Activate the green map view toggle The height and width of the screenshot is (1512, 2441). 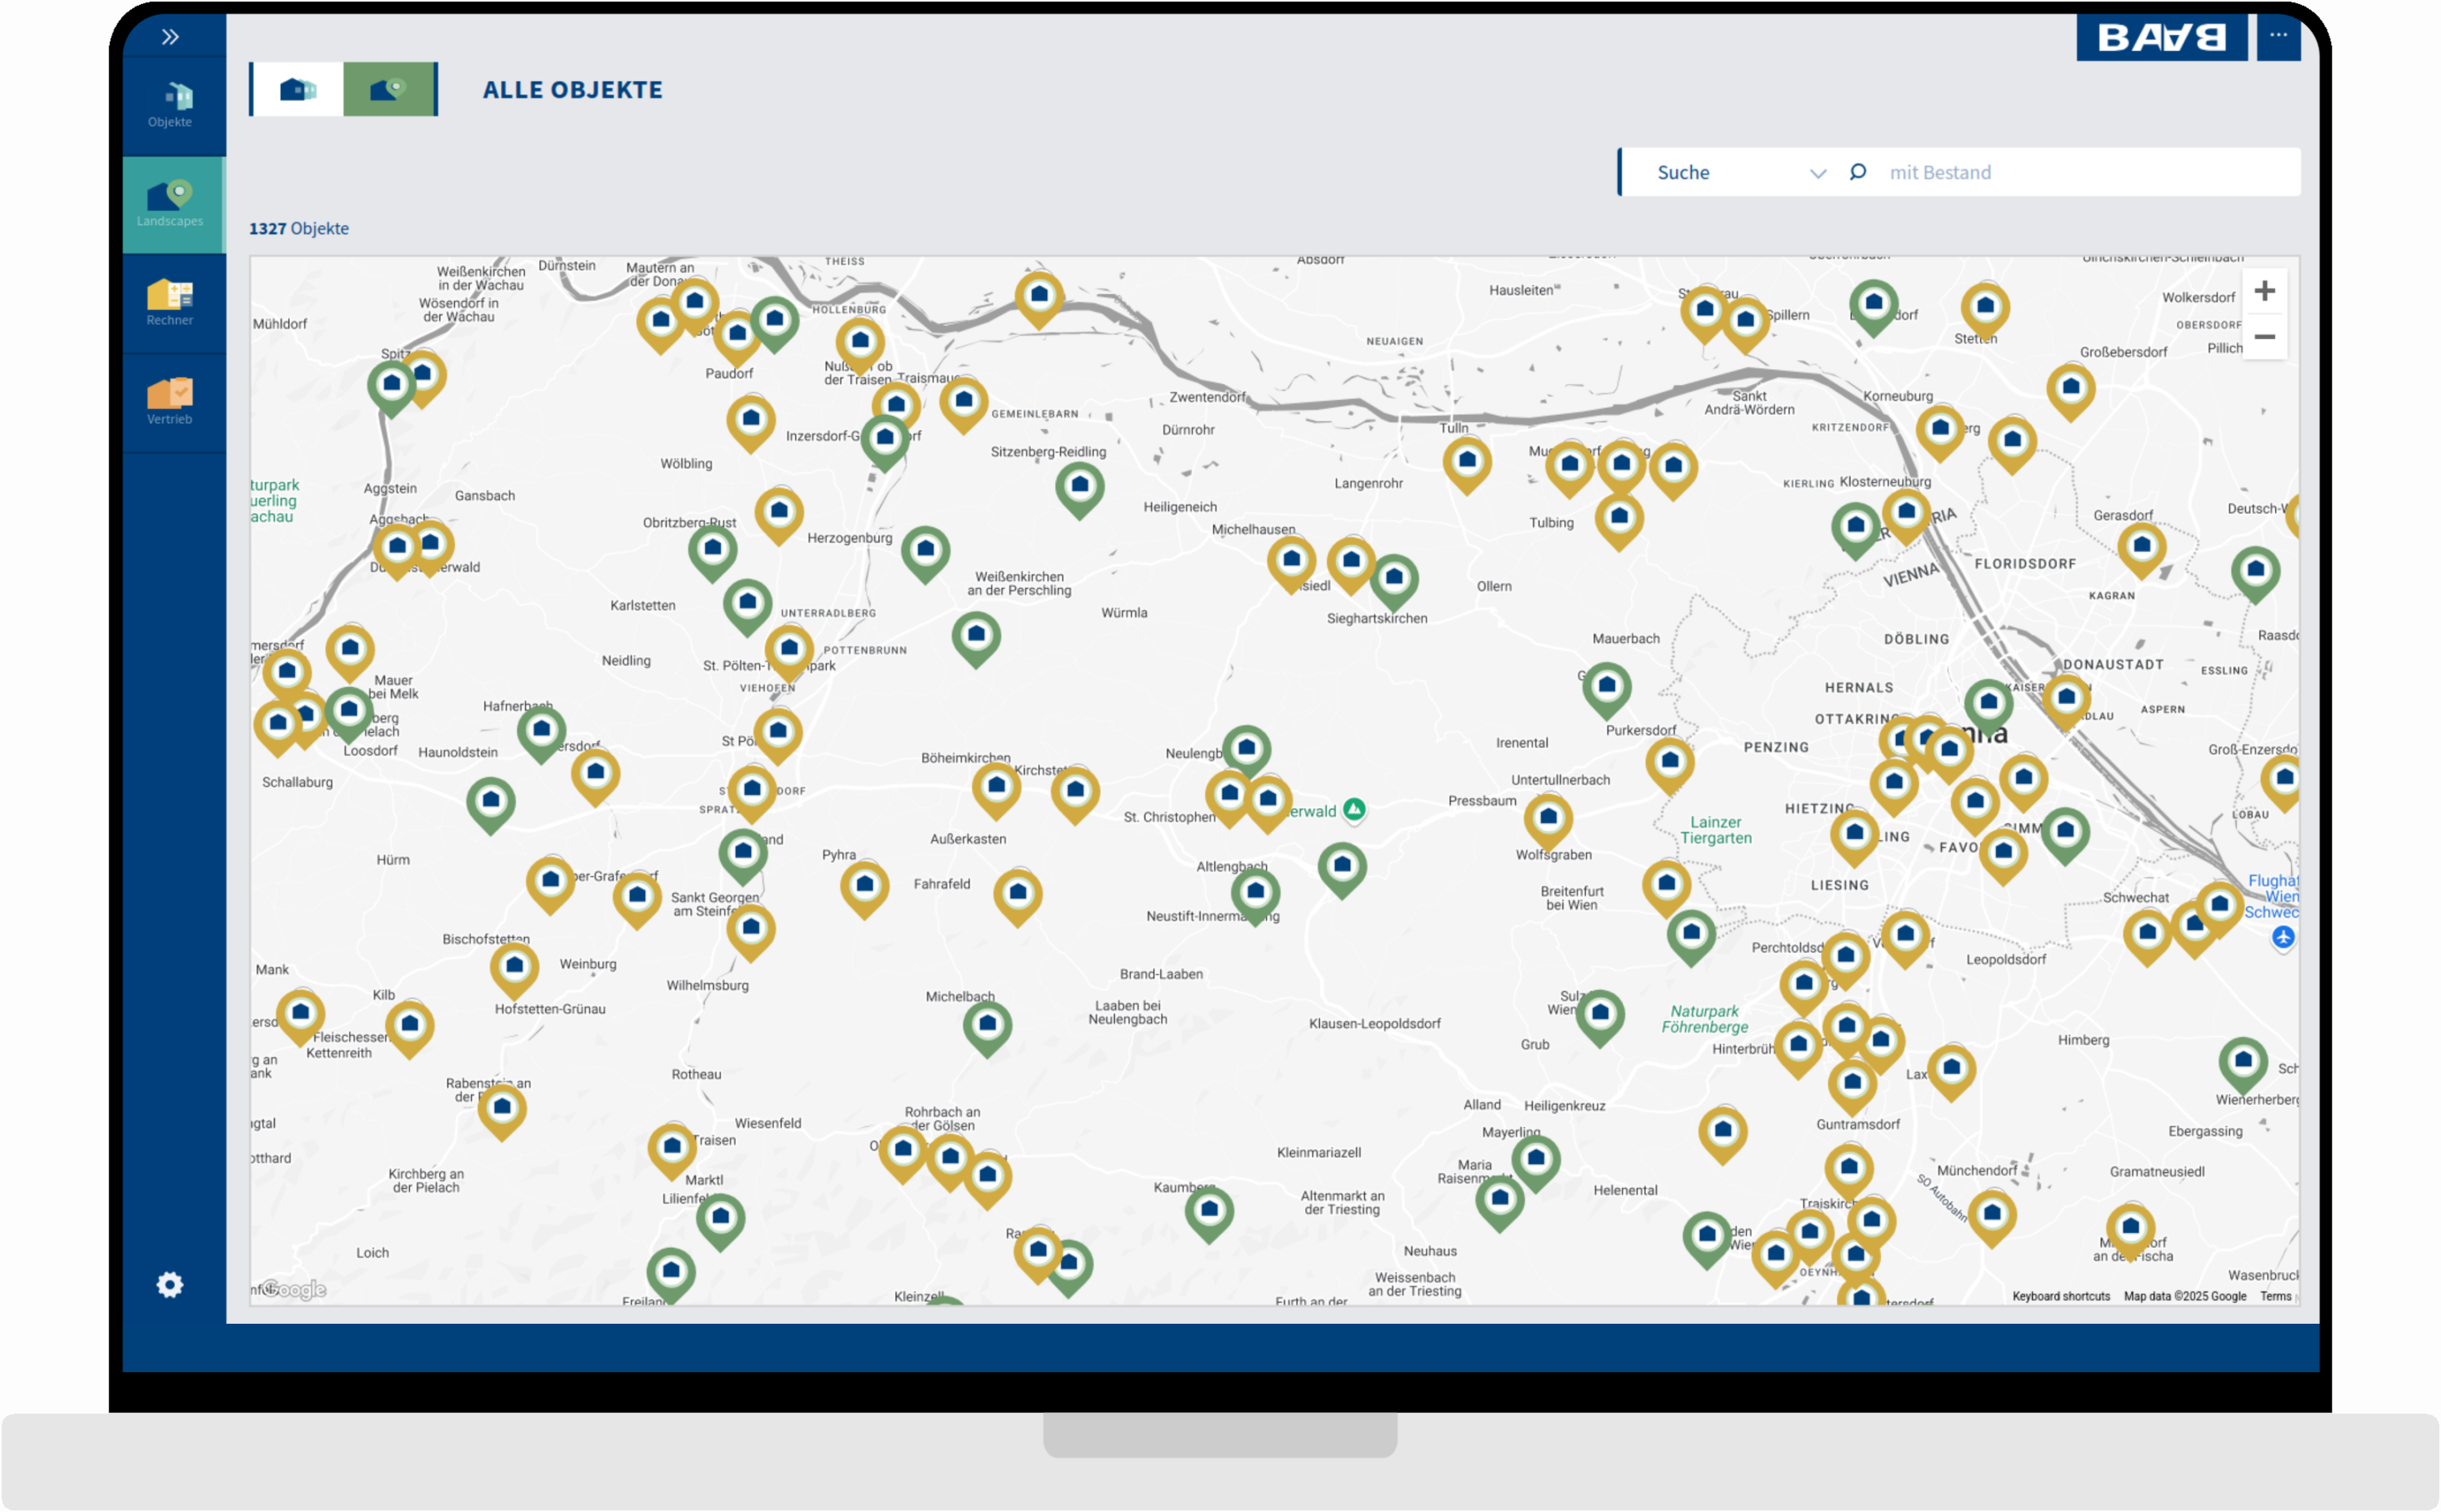coord(390,88)
